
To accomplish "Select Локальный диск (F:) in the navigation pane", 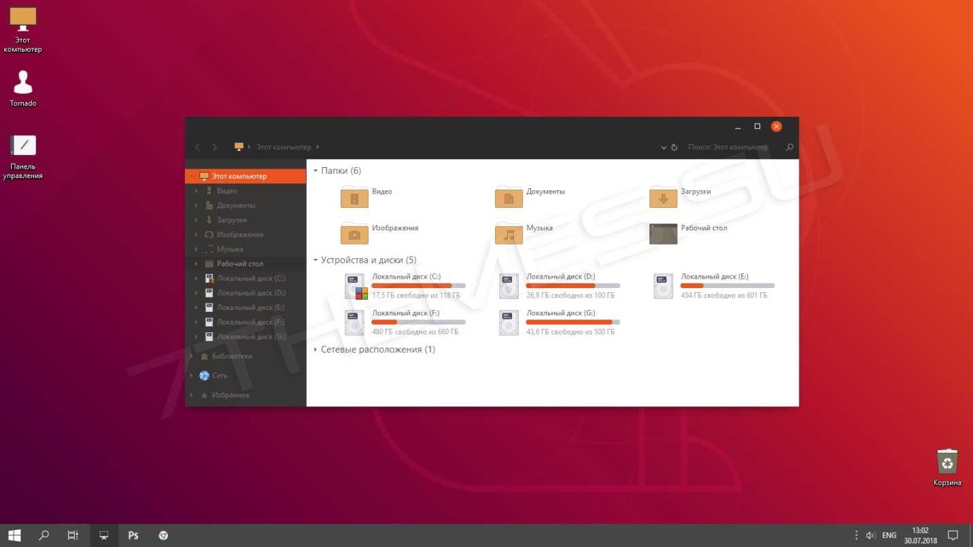I will (x=245, y=322).
